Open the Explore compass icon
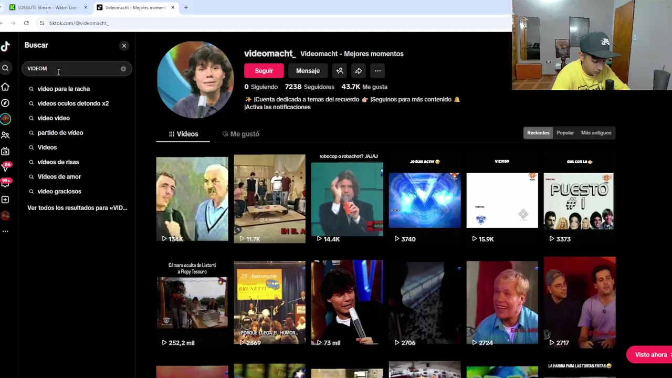Screen dimensions: 672x378 5,103
